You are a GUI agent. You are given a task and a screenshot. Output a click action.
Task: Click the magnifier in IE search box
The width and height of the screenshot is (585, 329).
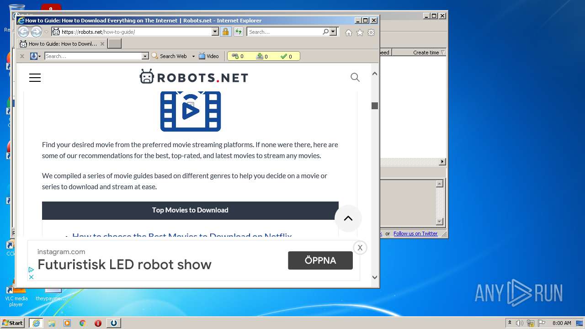point(325,32)
